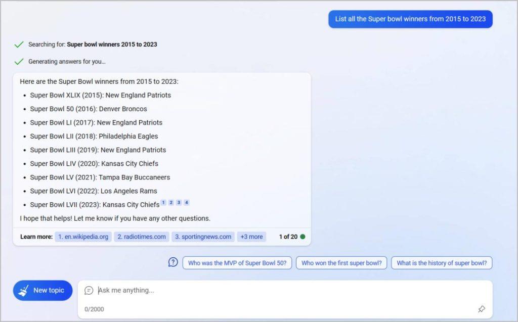Open the radiotimes.com source link
Screen dimensions: 518x322
(x=142, y=237)
